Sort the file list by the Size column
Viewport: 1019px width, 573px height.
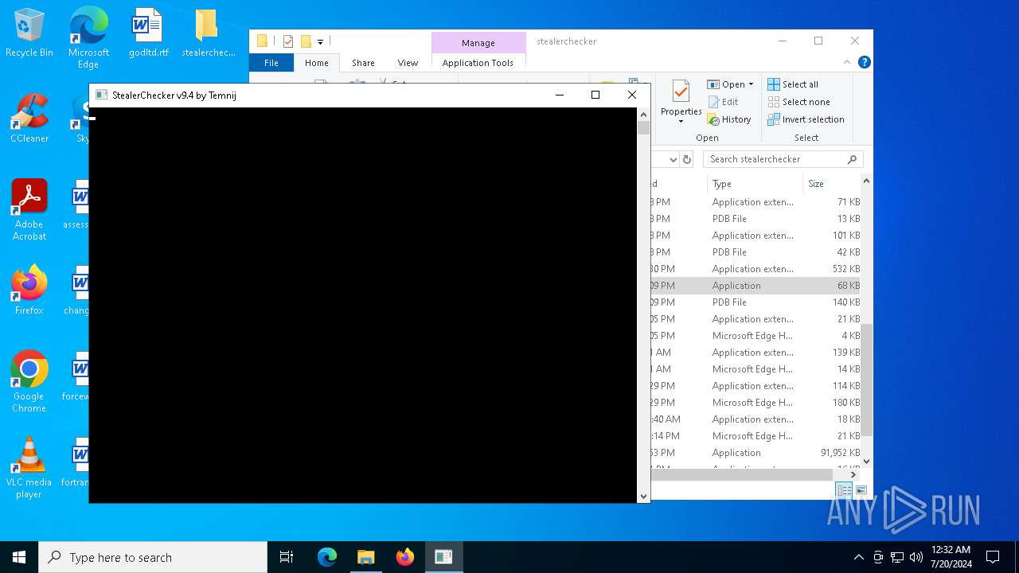(831, 184)
